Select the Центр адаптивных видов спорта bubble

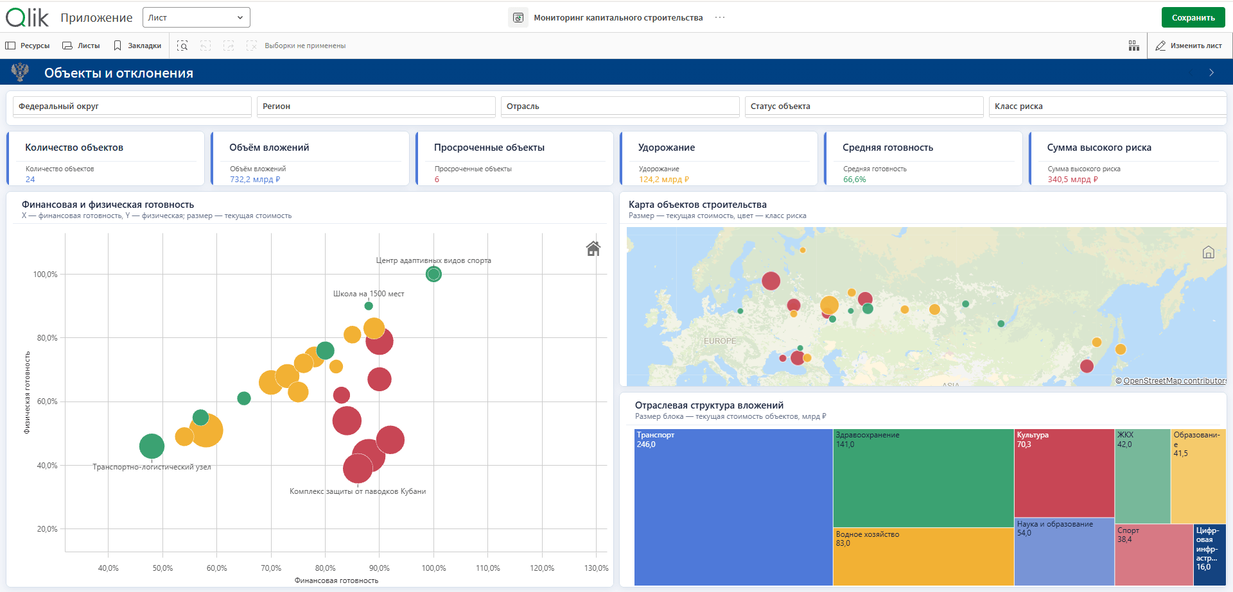tap(433, 274)
